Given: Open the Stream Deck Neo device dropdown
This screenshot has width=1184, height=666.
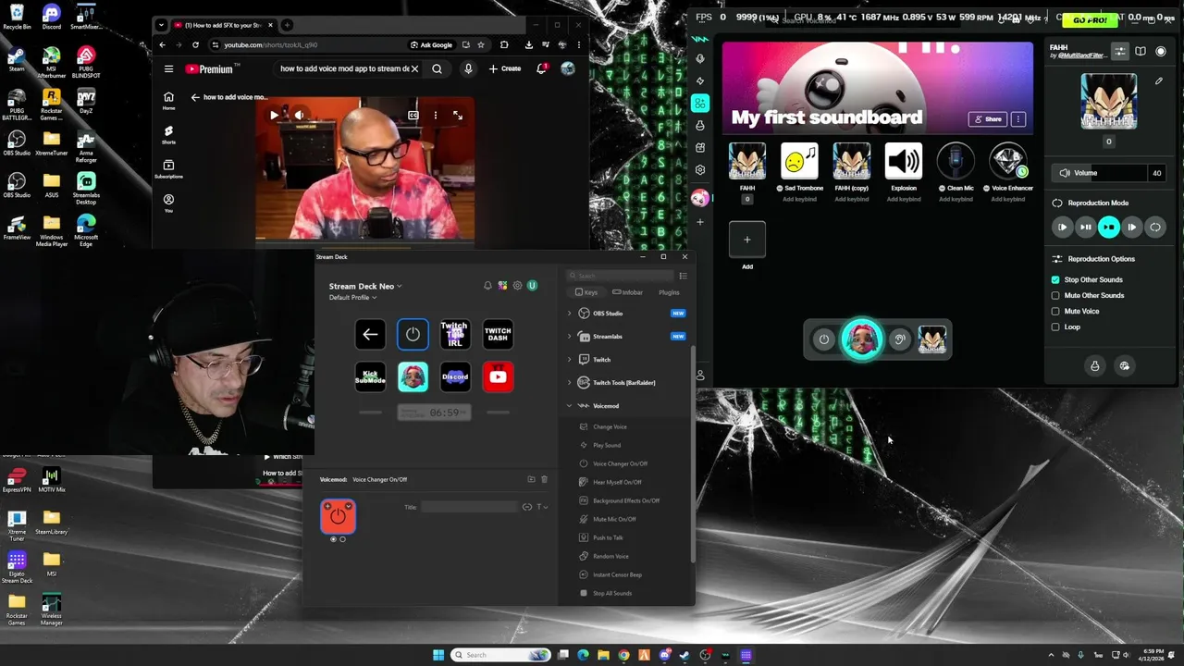Looking at the screenshot, I should [365, 286].
